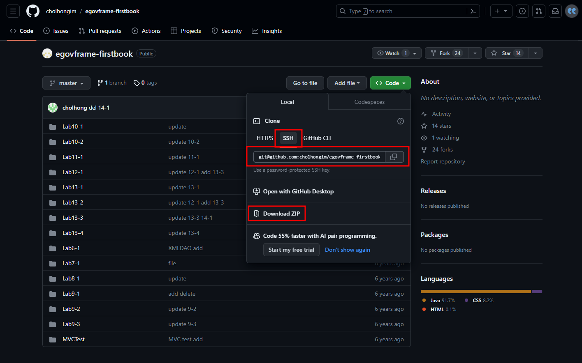The height and width of the screenshot is (363, 582).
Task: Fork the repository
Action: point(446,53)
